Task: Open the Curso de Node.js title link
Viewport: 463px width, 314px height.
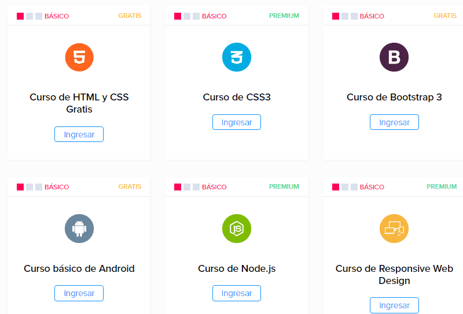Action: [x=237, y=268]
